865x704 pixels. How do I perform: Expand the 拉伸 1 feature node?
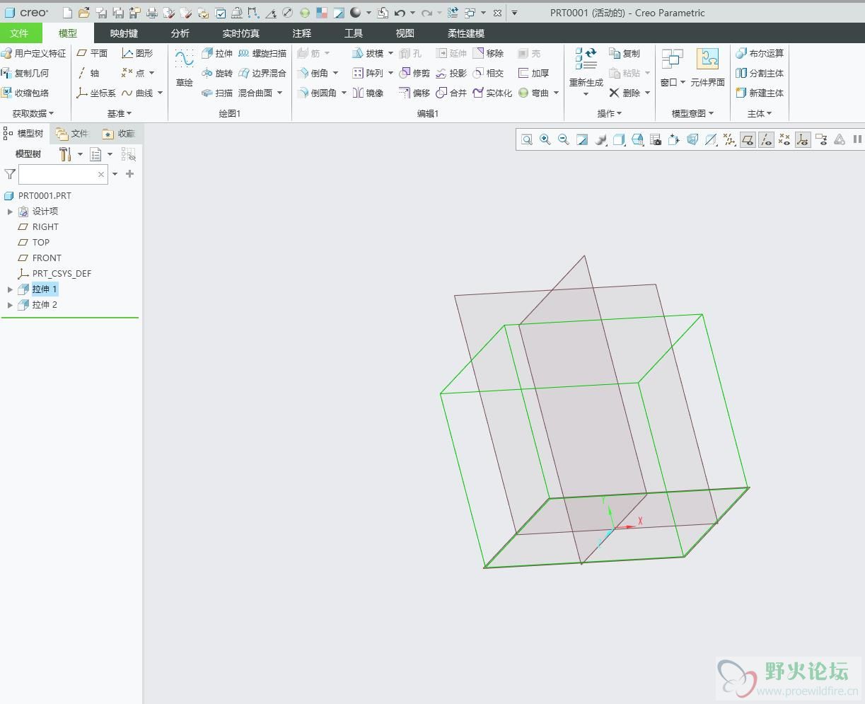click(10, 289)
